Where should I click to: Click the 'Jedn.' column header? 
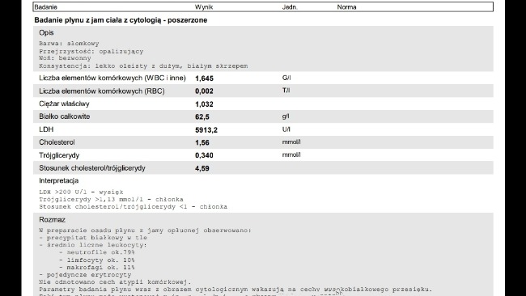click(x=290, y=7)
